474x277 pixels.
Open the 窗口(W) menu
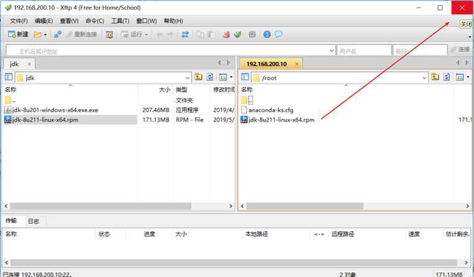point(147,21)
